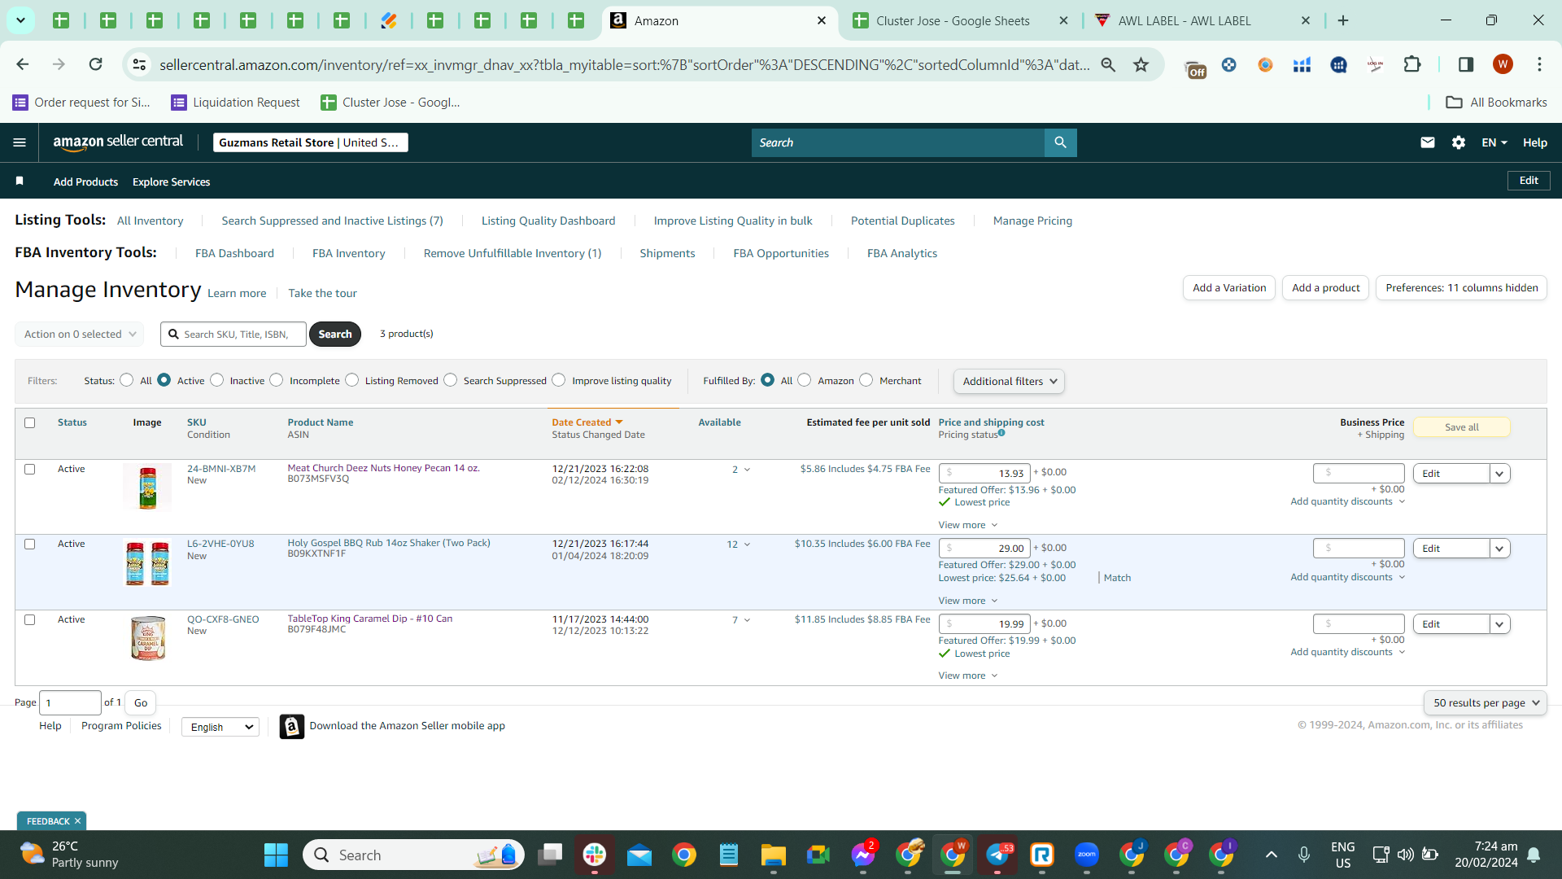1562x879 pixels.
Task: Open the browser Extensions puzzle icon
Action: coord(1412,64)
